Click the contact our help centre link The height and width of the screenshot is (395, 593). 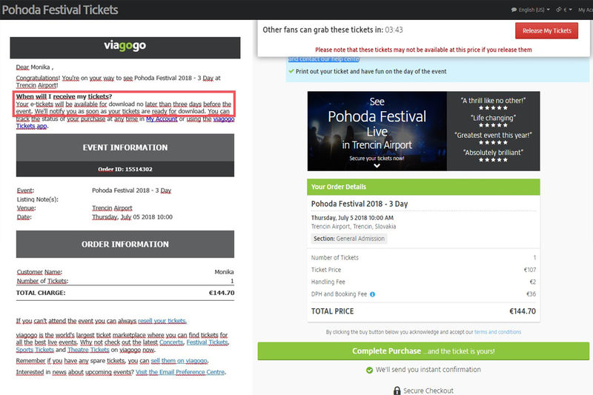pyautogui.click(x=324, y=59)
